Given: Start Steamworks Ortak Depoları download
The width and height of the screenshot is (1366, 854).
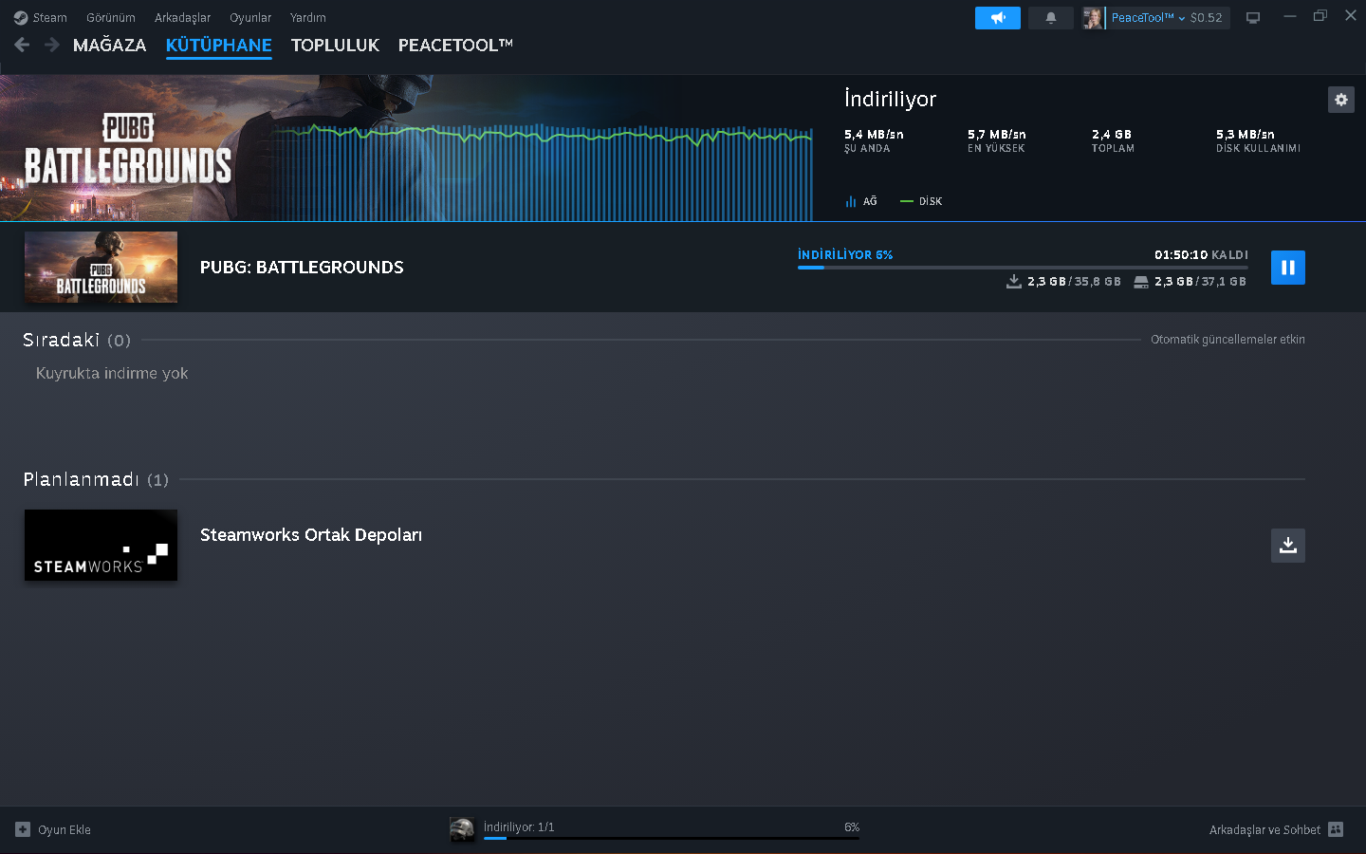Looking at the screenshot, I should [x=1287, y=546].
